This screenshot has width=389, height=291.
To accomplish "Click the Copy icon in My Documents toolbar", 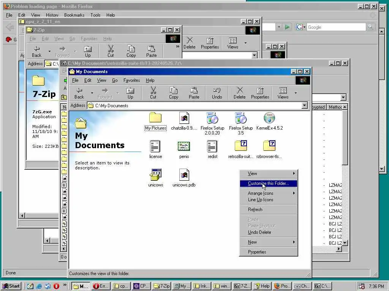I will click(173, 93).
